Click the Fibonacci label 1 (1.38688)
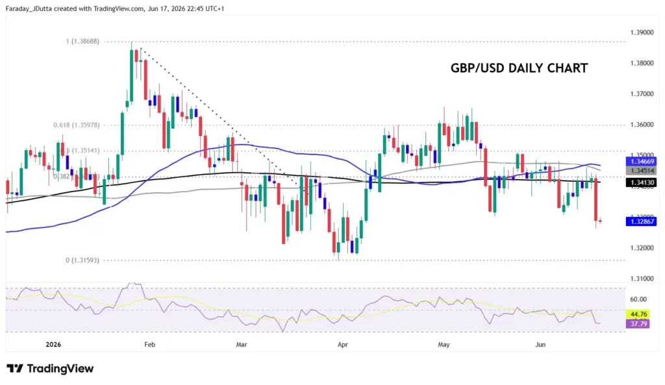 coord(82,41)
